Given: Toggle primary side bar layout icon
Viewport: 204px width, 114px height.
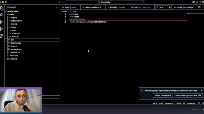Looking at the screenshot, I should click(x=193, y=2).
